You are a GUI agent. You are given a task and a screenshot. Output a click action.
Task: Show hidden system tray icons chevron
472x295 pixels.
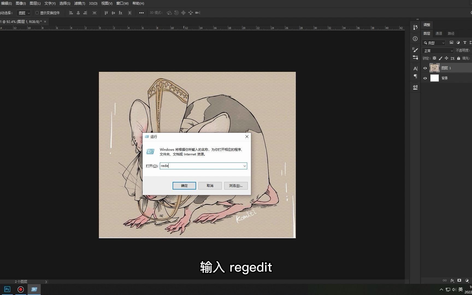(x=441, y=290)
